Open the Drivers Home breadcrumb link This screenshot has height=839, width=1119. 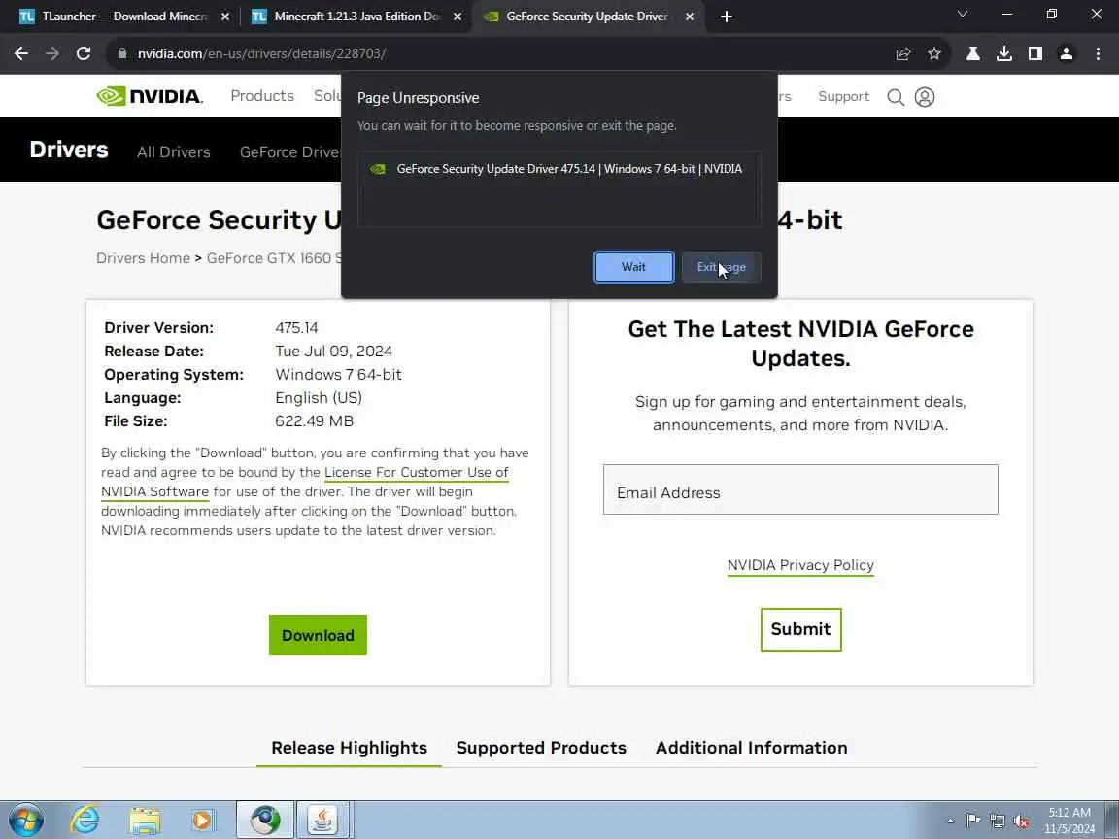pyautogui.click(x=144, y=258)
